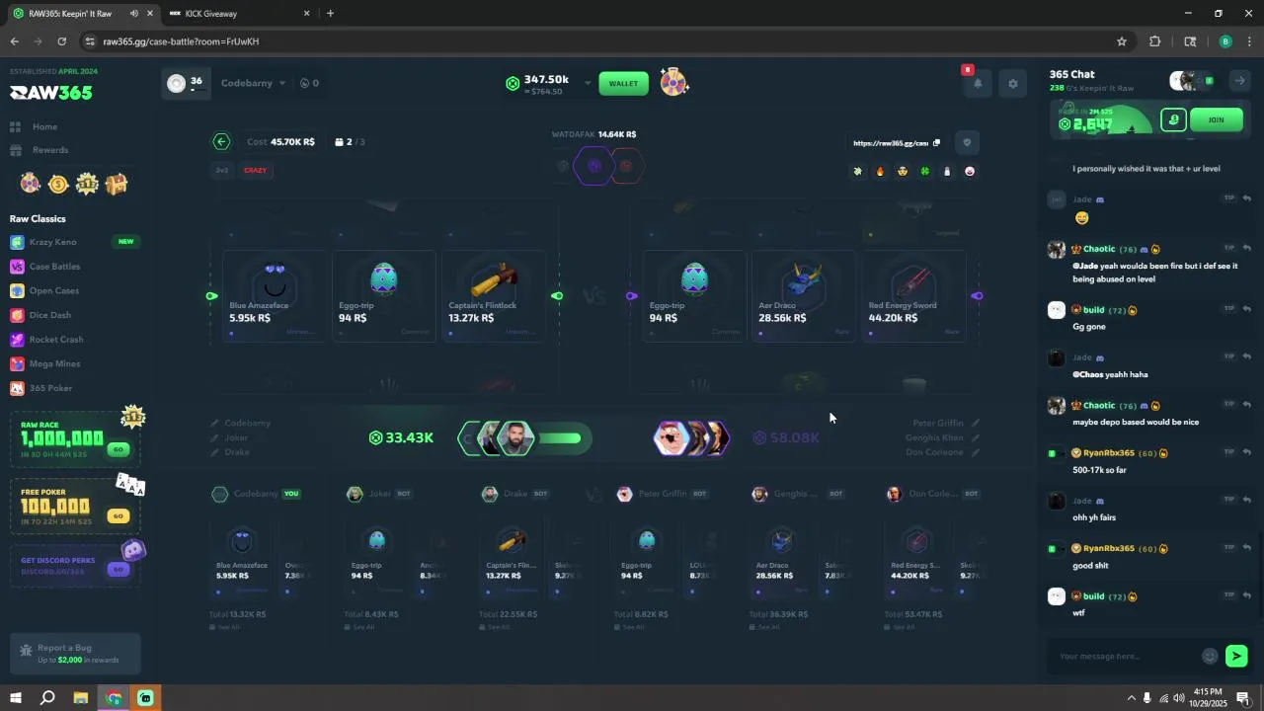
Task: Click the taskbar search icon
Action: coord(47,698)
